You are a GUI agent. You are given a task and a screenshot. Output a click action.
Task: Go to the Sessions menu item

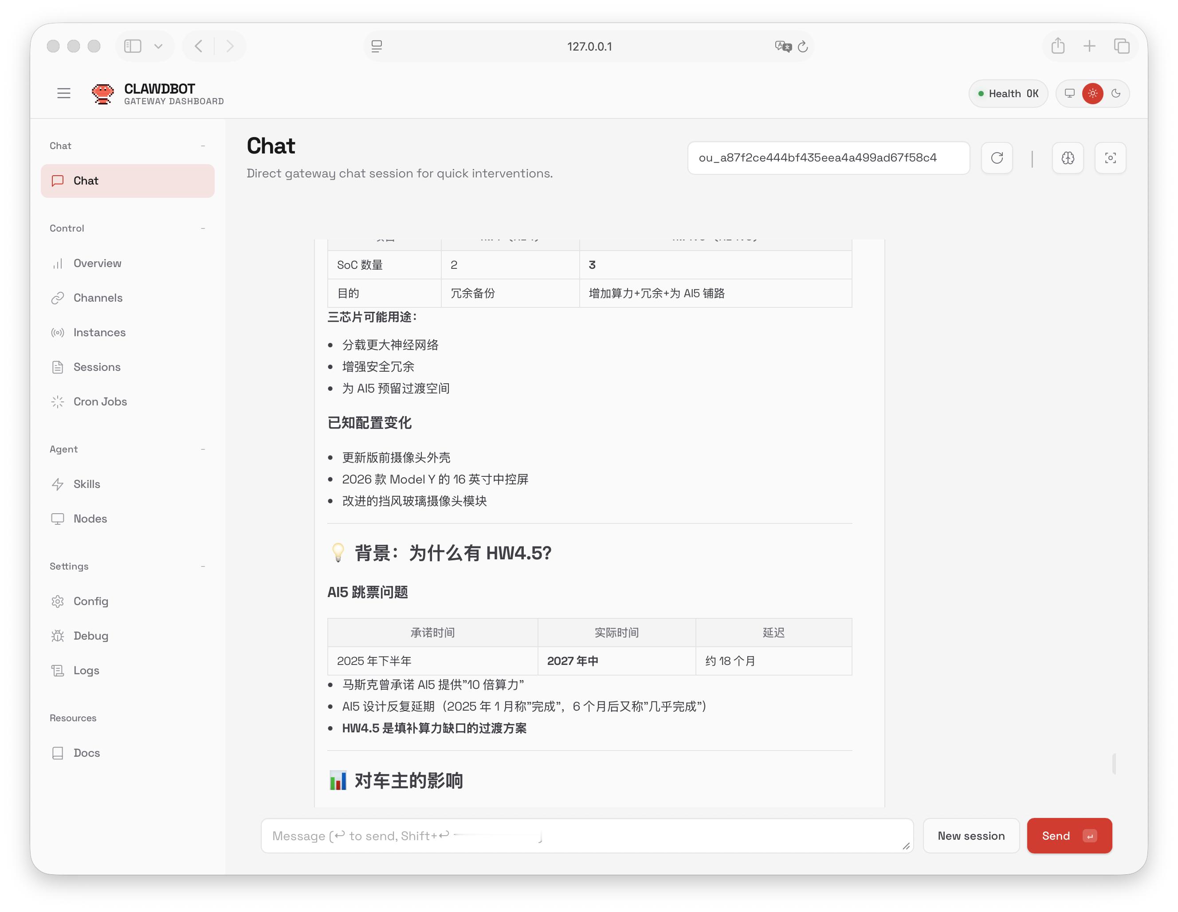tap(97, 367)
